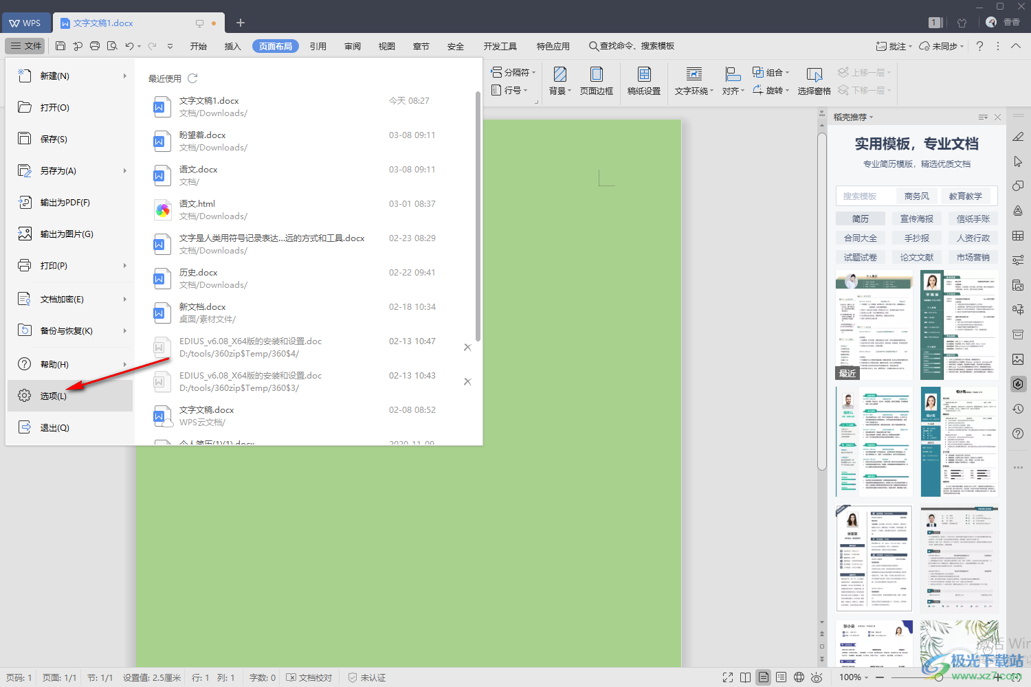Switch to outline view in the status bar
The image size is (1031, 687).
[781, 677]
